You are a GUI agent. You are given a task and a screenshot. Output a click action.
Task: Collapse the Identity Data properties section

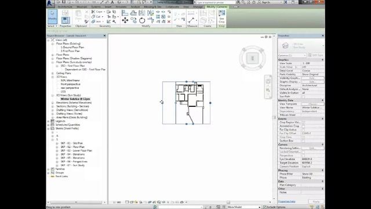[x=322, y=100]
